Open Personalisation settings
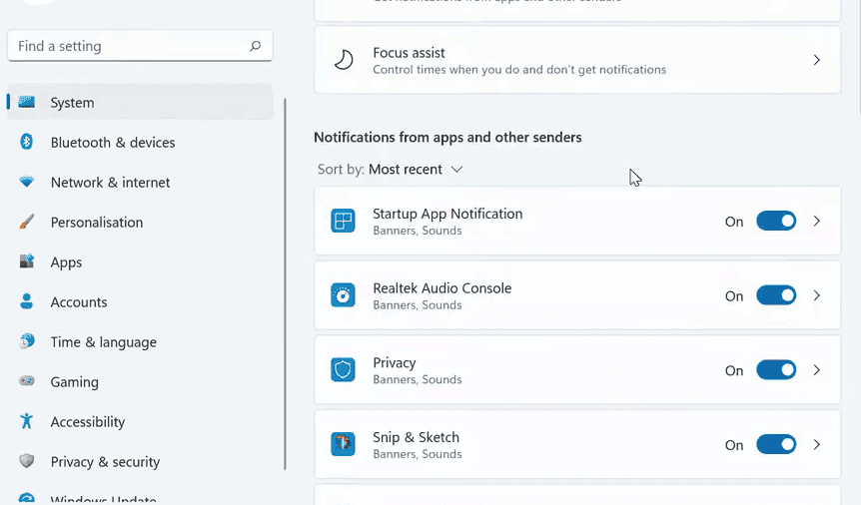Viewport: 861px width, 505px height. pos(140,223)
